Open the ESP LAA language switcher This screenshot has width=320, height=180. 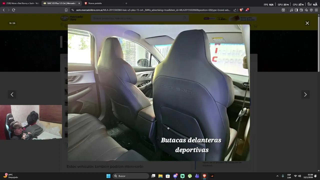(289, 176)
